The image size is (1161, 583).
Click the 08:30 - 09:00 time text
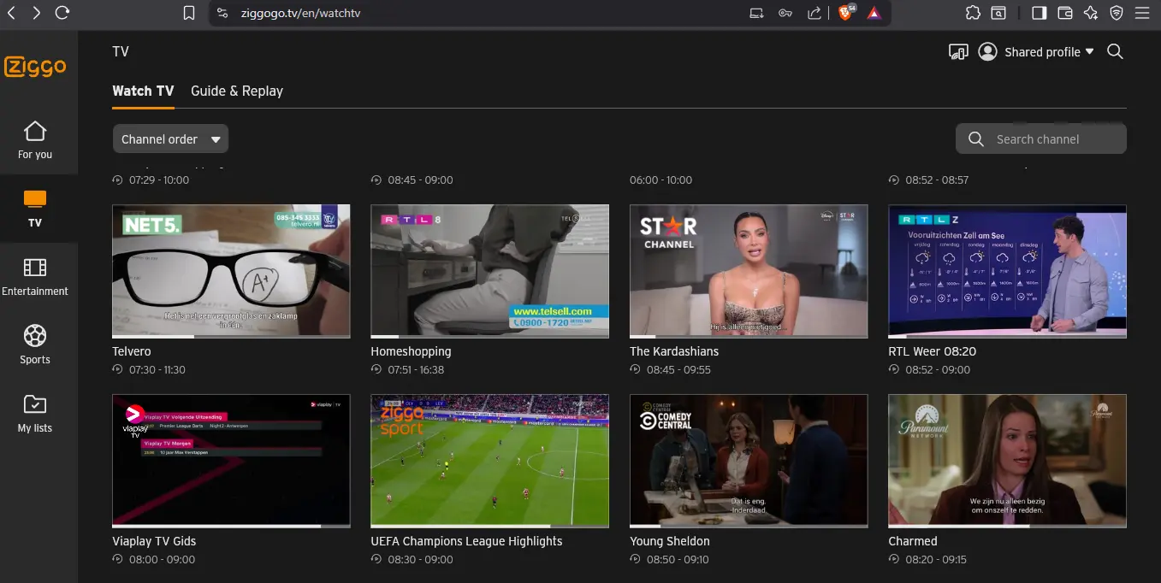[420, 560]
